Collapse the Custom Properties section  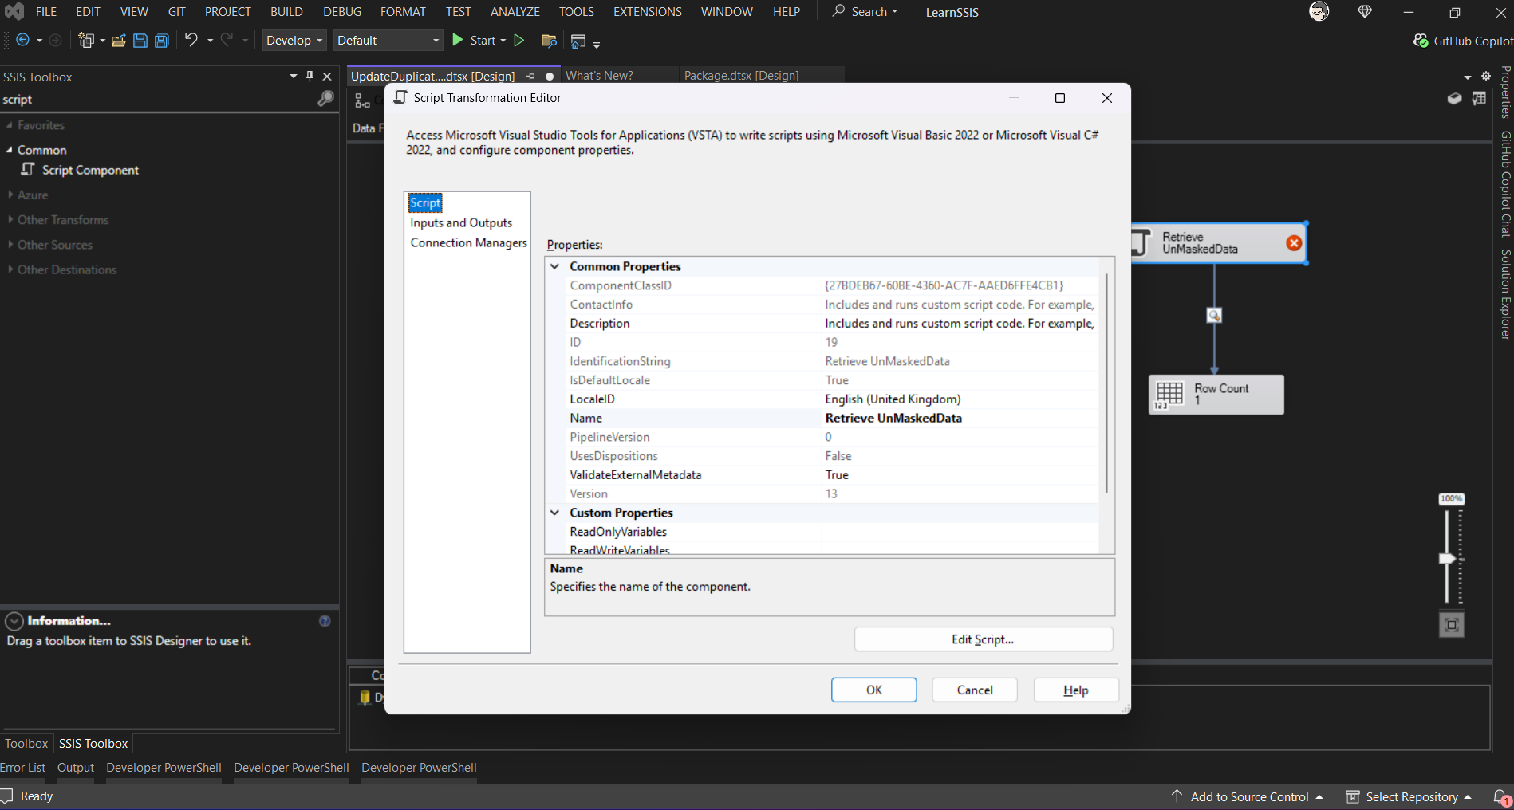tap(554, 513)
